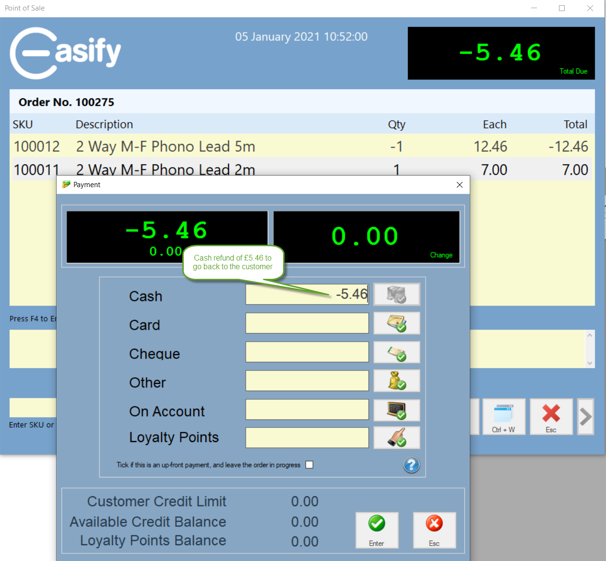
Task: Click into the Loyalty Points amount field
Action: (x=307, y=438)
